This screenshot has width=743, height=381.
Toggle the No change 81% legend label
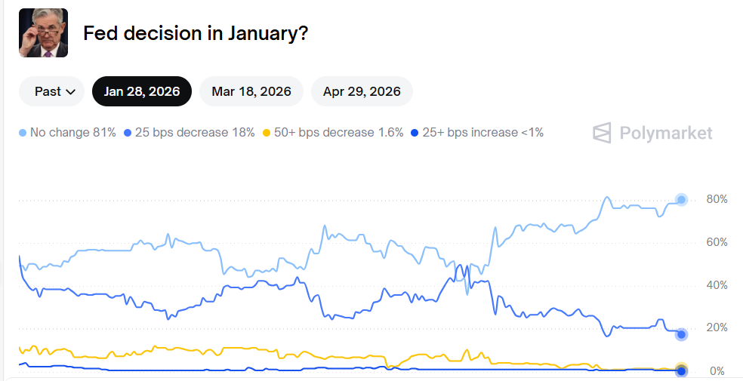point(73,133)
